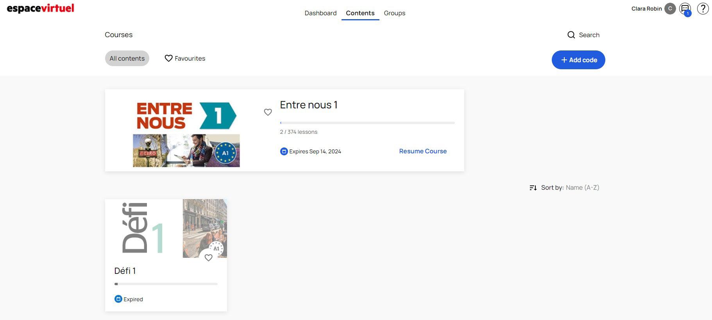This screenshot has height=320, width=712.
Task: Click Clara Robin's avatar circle
Action: click(x=670, y=9)
